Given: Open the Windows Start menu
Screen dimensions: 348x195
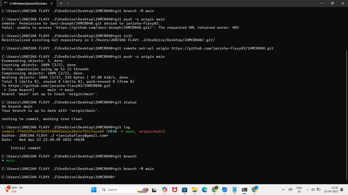Looking at the screenshot, I should [x=94, y=190].
